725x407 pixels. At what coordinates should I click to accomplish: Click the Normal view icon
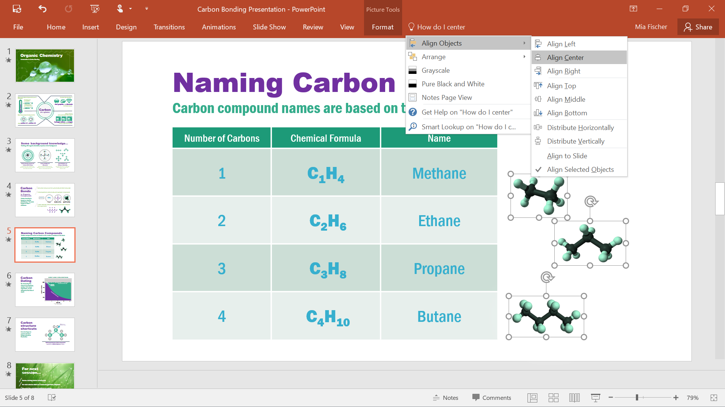[532, 398]
